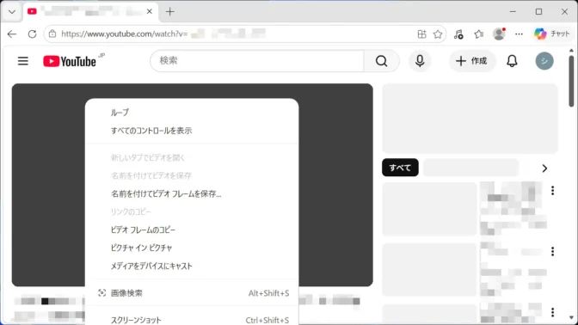
Task: Select ピクチャ イン ピクチャ
Action: pyautogui.click(x=192, y=248)
